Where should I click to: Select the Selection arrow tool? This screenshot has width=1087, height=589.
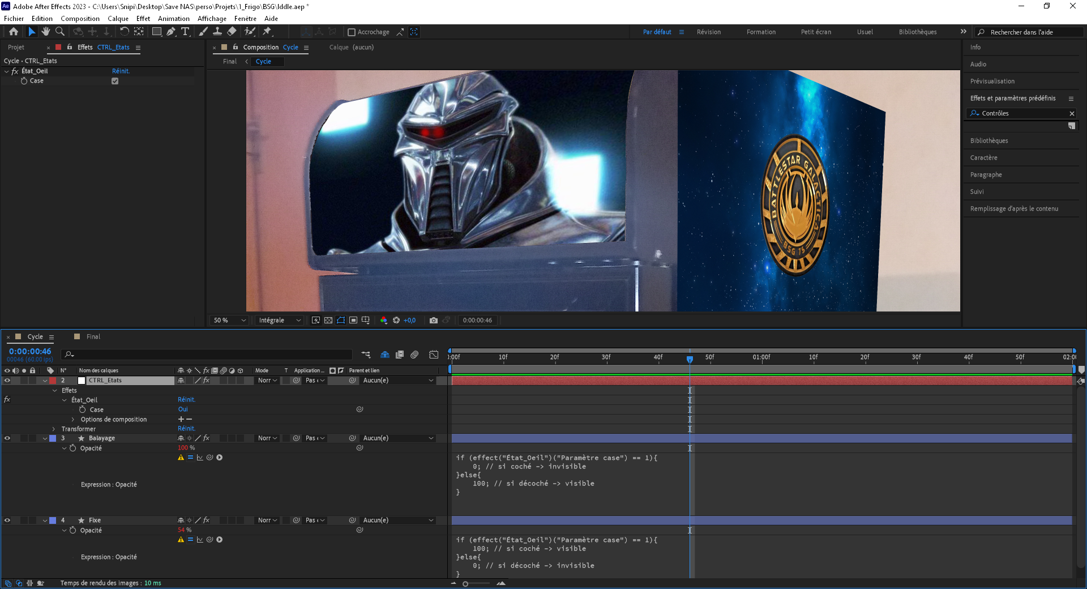32,32
